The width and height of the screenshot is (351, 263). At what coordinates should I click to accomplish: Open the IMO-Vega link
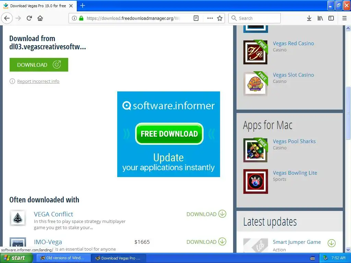coord(48,242)
